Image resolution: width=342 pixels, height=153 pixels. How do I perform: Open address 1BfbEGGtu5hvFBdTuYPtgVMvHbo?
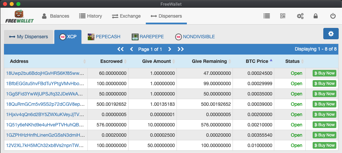(x=45, y=83)
